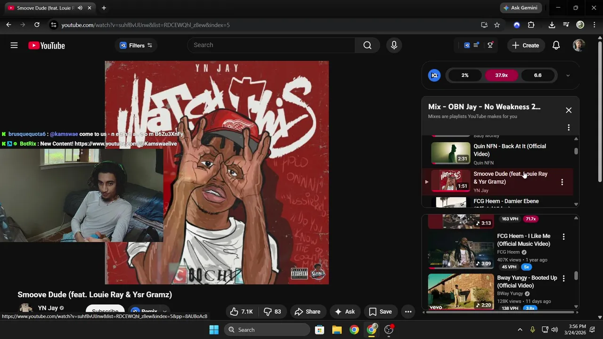The height and width of the screenshot is (339, 603).
Task: Open more actions three-dot button under video
Action: coord(408,312)
